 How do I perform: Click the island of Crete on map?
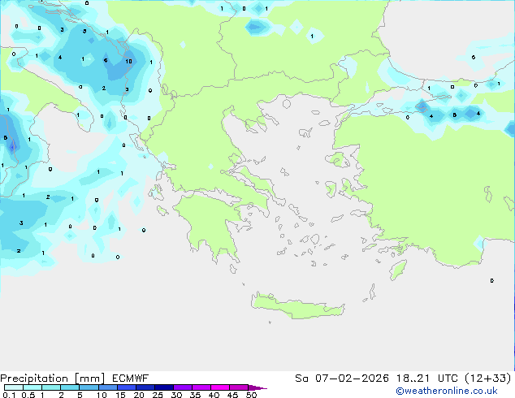(297, 306)
